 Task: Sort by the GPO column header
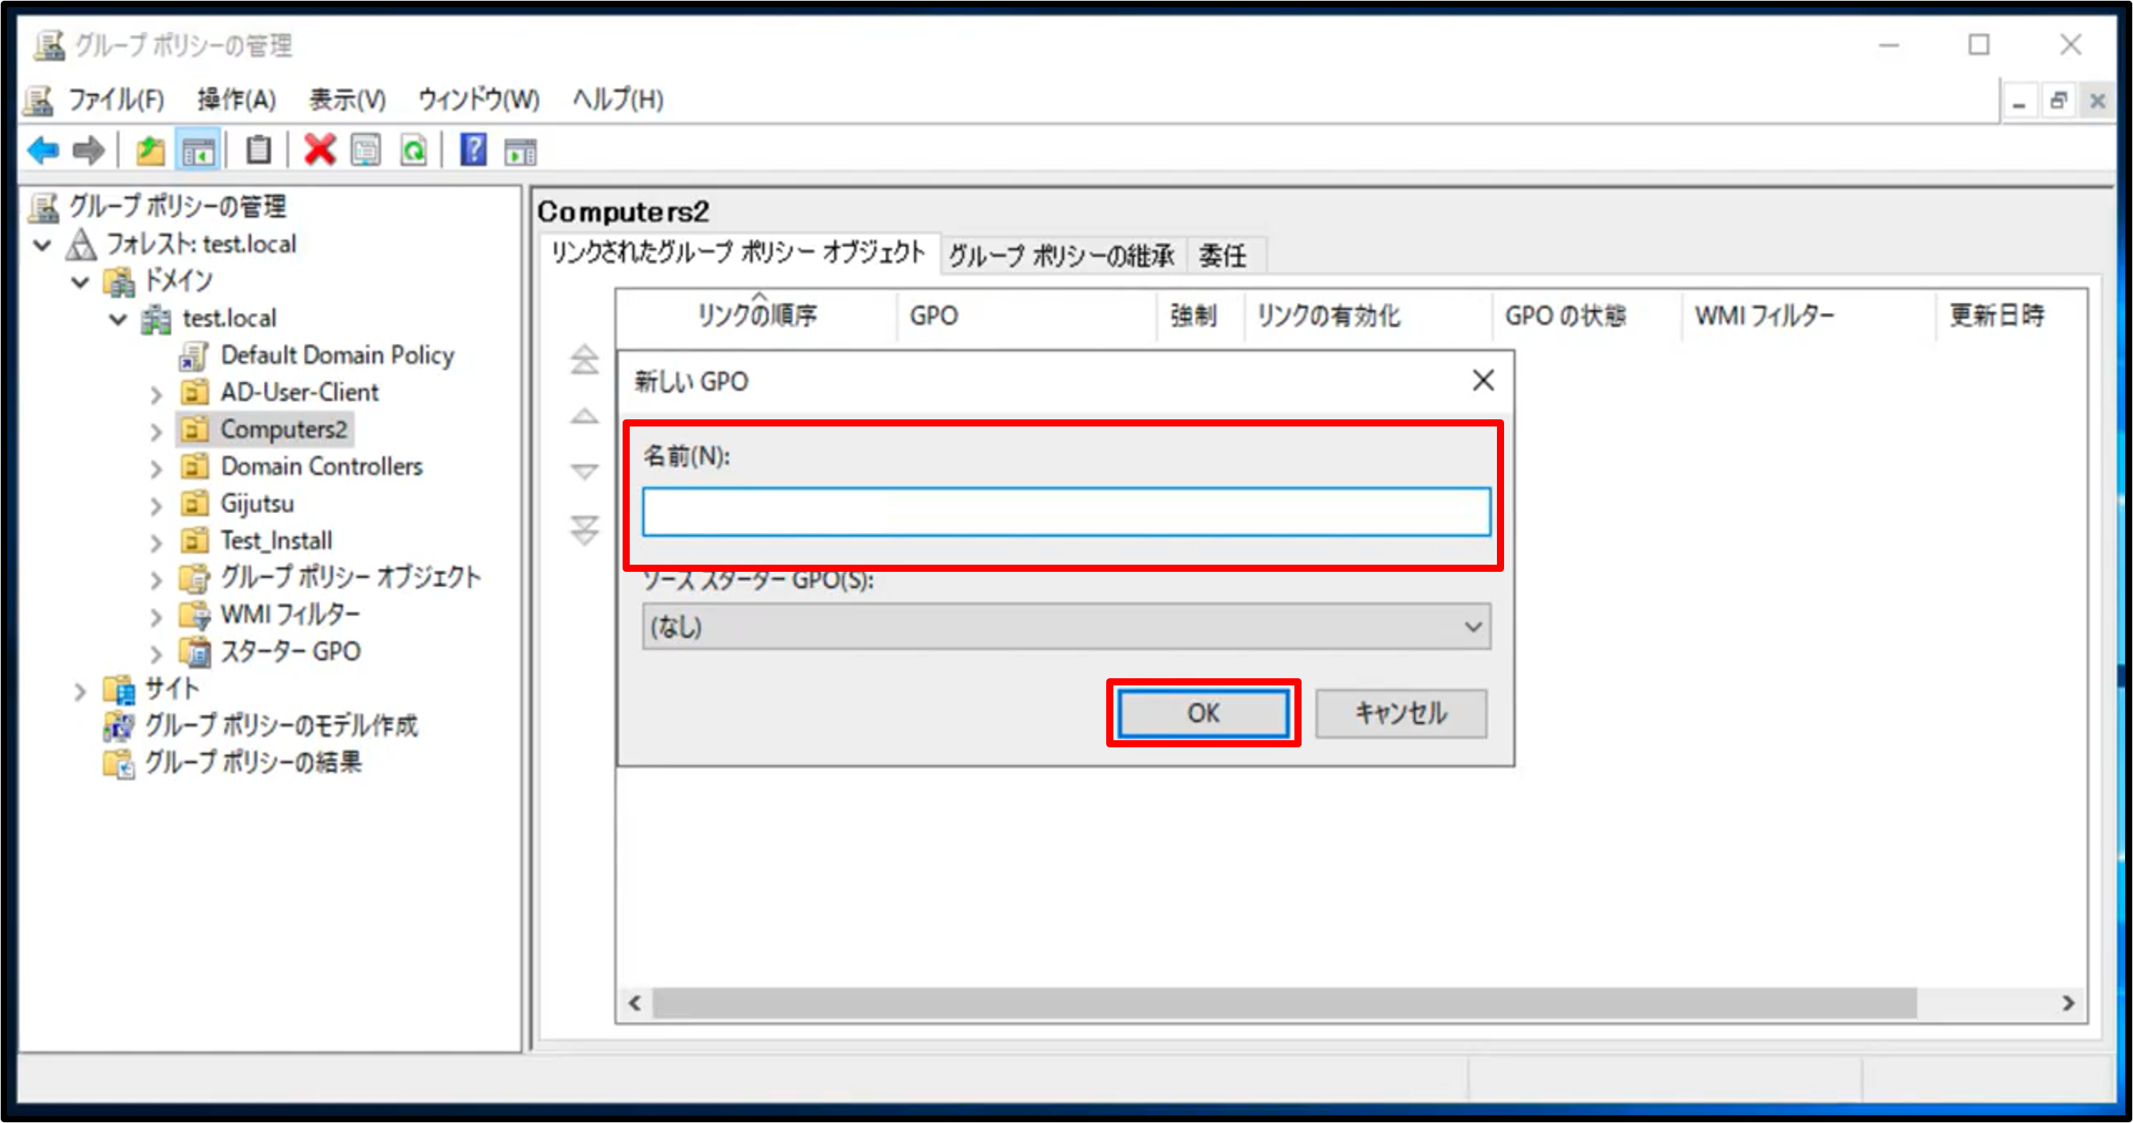1026,315
